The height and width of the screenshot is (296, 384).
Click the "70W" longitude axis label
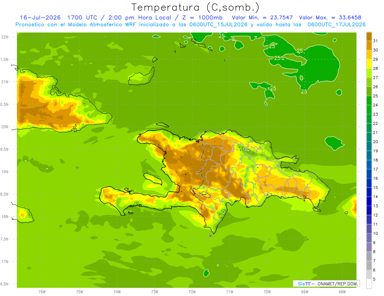(x=267, y=292)
